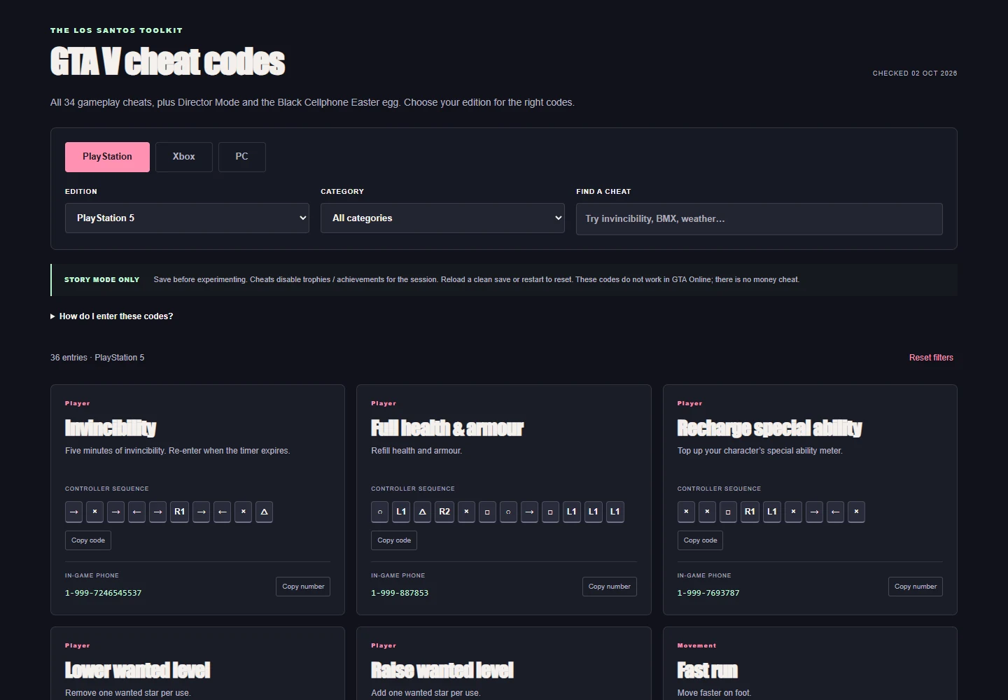
Task: Click the right arrow key in Recharge ability sequence
Action: pyautogui.click(x=814, y=512)
